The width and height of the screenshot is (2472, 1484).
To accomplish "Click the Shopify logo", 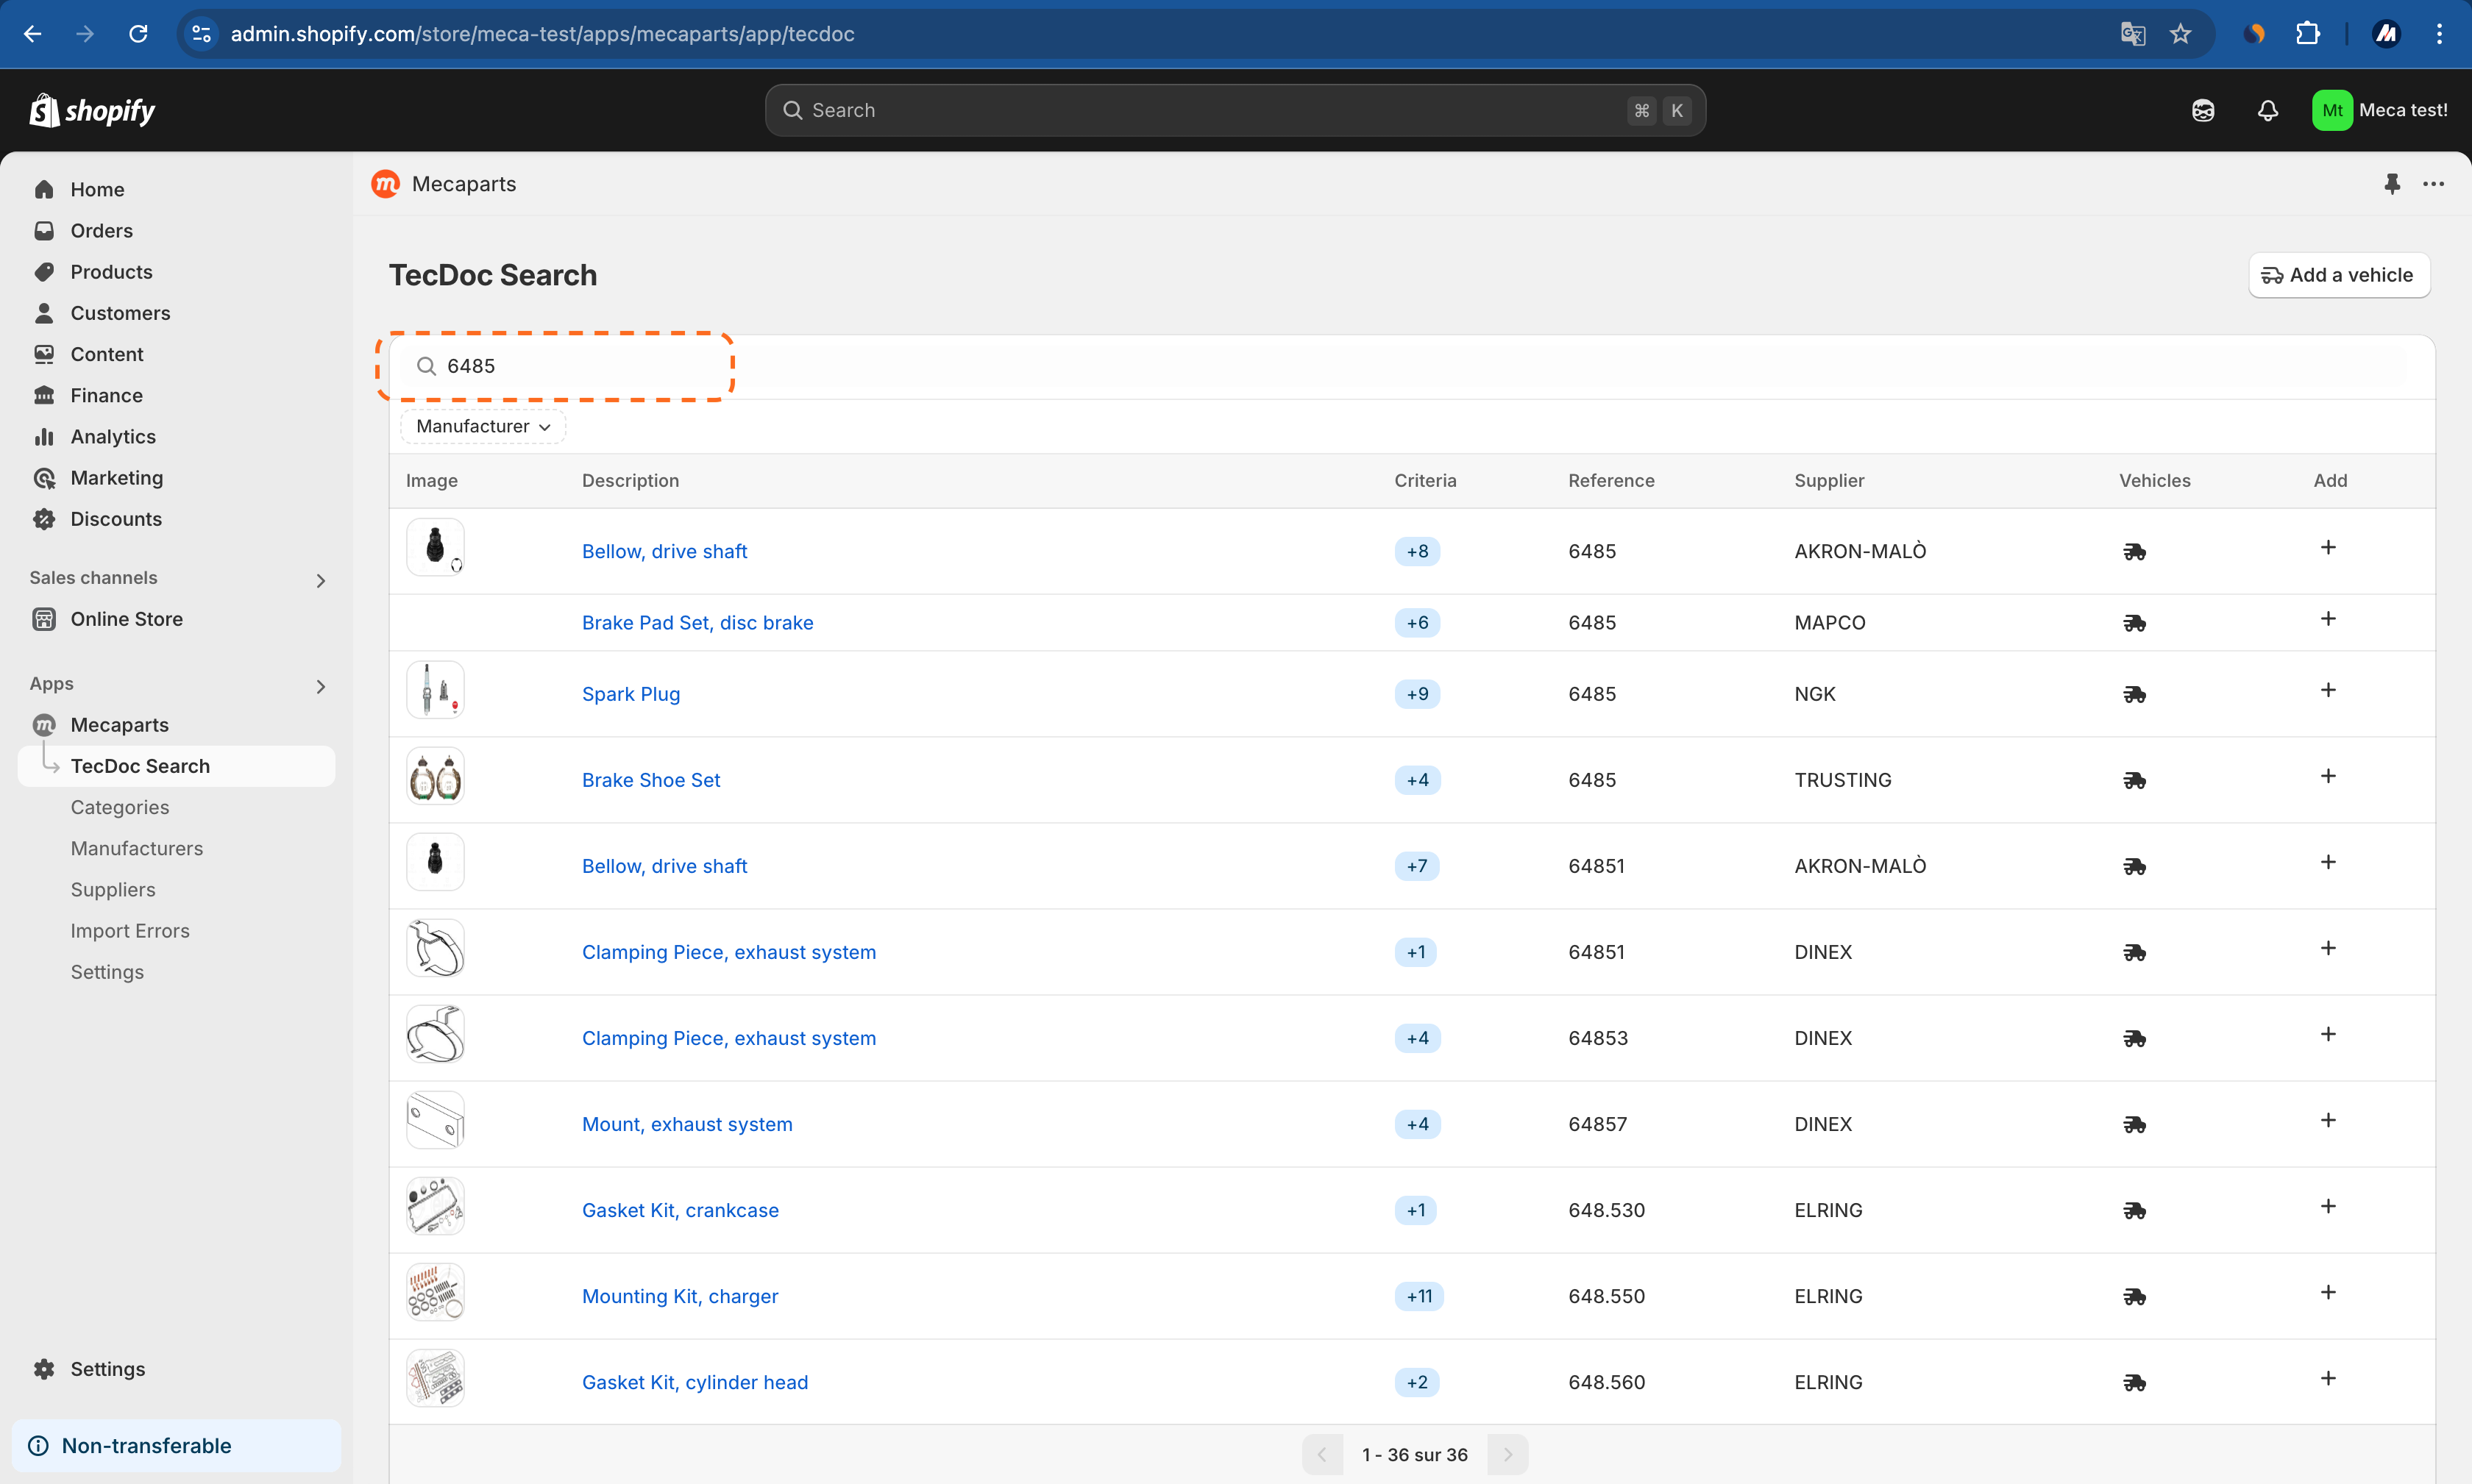I will pyautogui.click(x=92, y=110).
